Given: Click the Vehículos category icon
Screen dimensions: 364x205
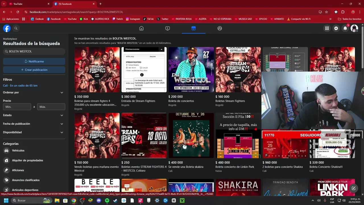Looking at the screenshot, I should click(x=6, y=150).
